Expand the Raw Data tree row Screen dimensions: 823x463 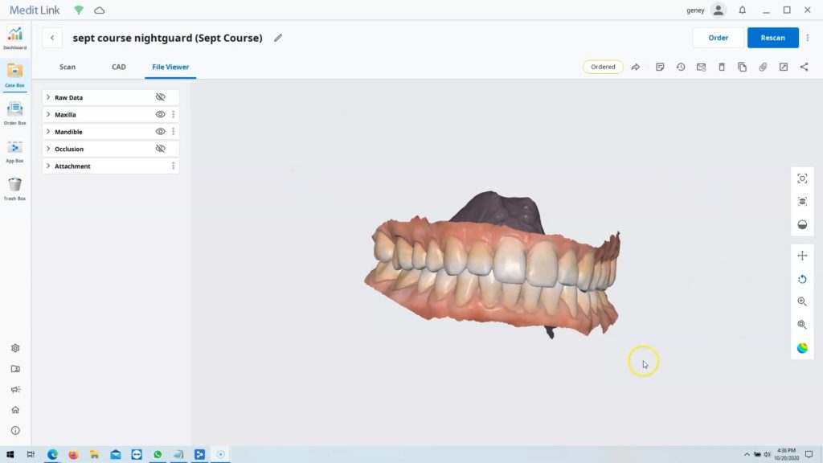pos(48,97)
